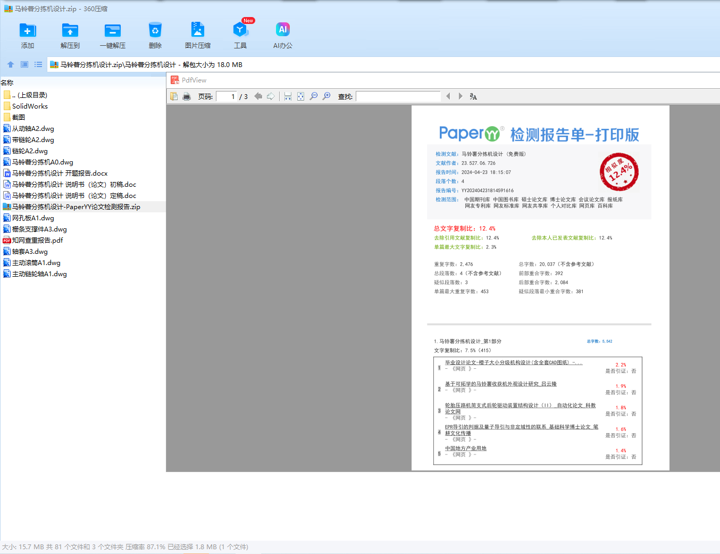Open the 工具 tools icon
This screenshot has height=554, width=720.
click(x=240, y=30)
